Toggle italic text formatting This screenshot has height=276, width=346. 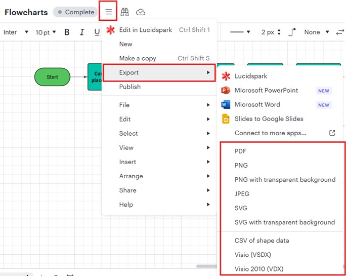tap(82, 32)
